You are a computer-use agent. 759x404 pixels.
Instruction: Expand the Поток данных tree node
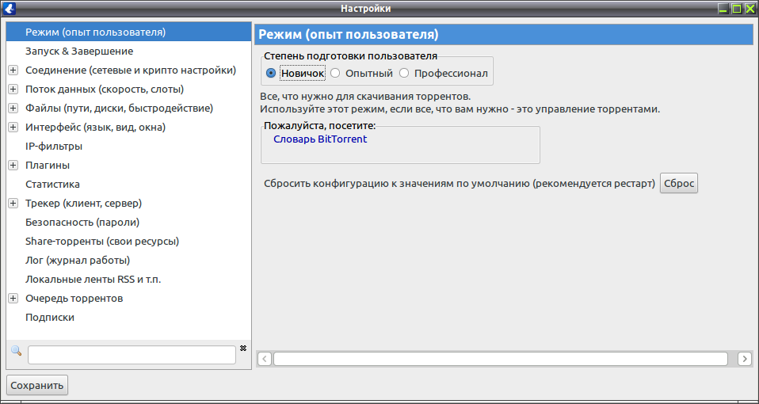[x=13, y=90]
